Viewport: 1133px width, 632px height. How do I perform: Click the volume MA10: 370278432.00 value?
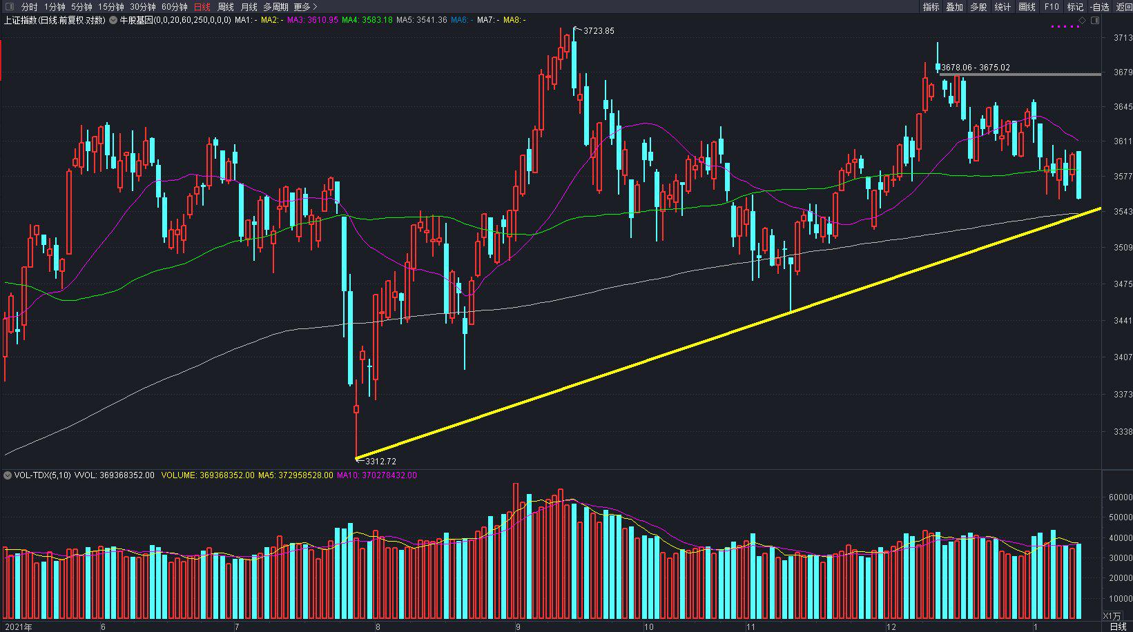376,475
